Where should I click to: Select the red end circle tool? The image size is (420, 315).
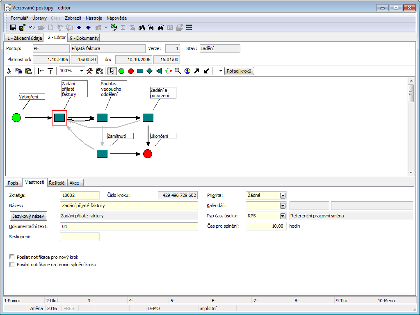click(x=131, y=71)
